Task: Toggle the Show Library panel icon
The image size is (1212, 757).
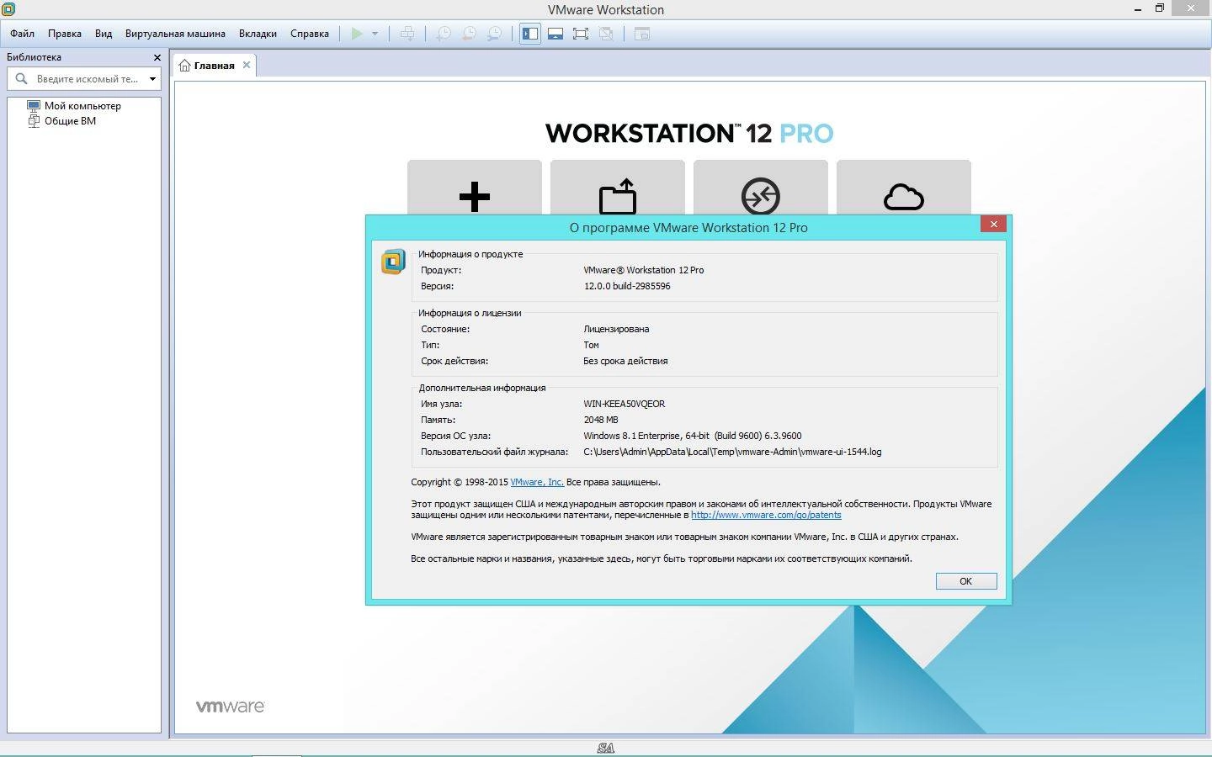Action: pyautogui.click(x=530, y=34)
